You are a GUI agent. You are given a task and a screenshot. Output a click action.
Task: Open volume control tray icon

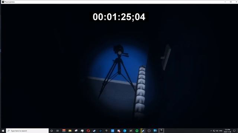click(x=217, y=131)
